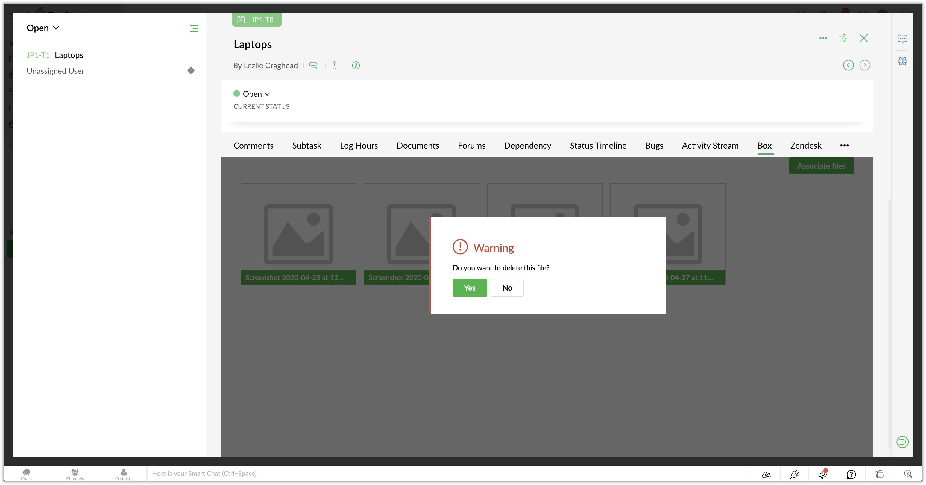The width and height of the screenshot is (926, 485).
Task: Go to next task arrow
Action: pos(865,65)
